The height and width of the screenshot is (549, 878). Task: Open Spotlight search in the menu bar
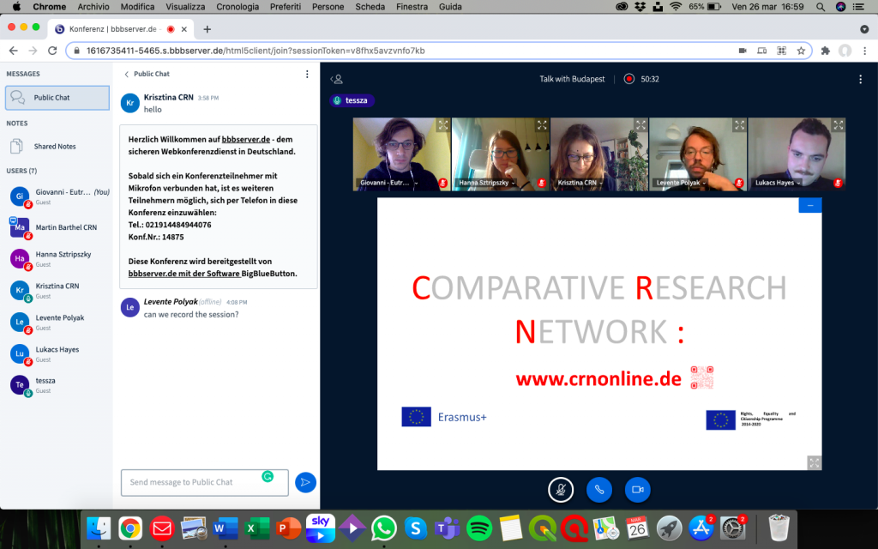[x=821, y=7]
